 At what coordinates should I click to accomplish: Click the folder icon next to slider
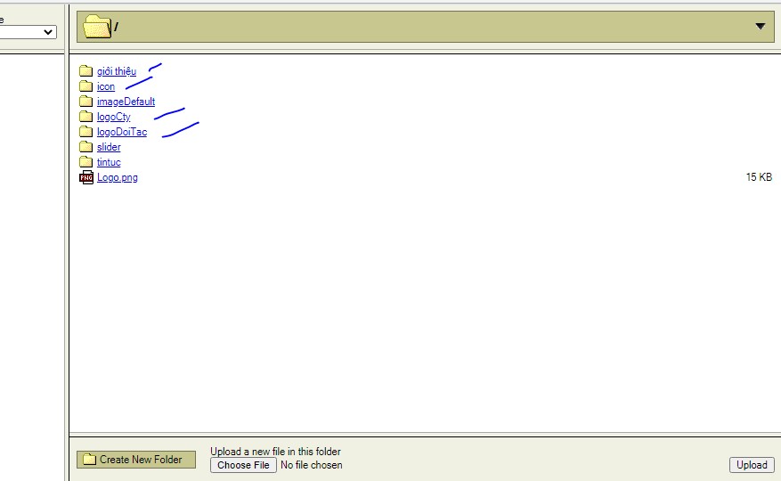tap(85, 147)
